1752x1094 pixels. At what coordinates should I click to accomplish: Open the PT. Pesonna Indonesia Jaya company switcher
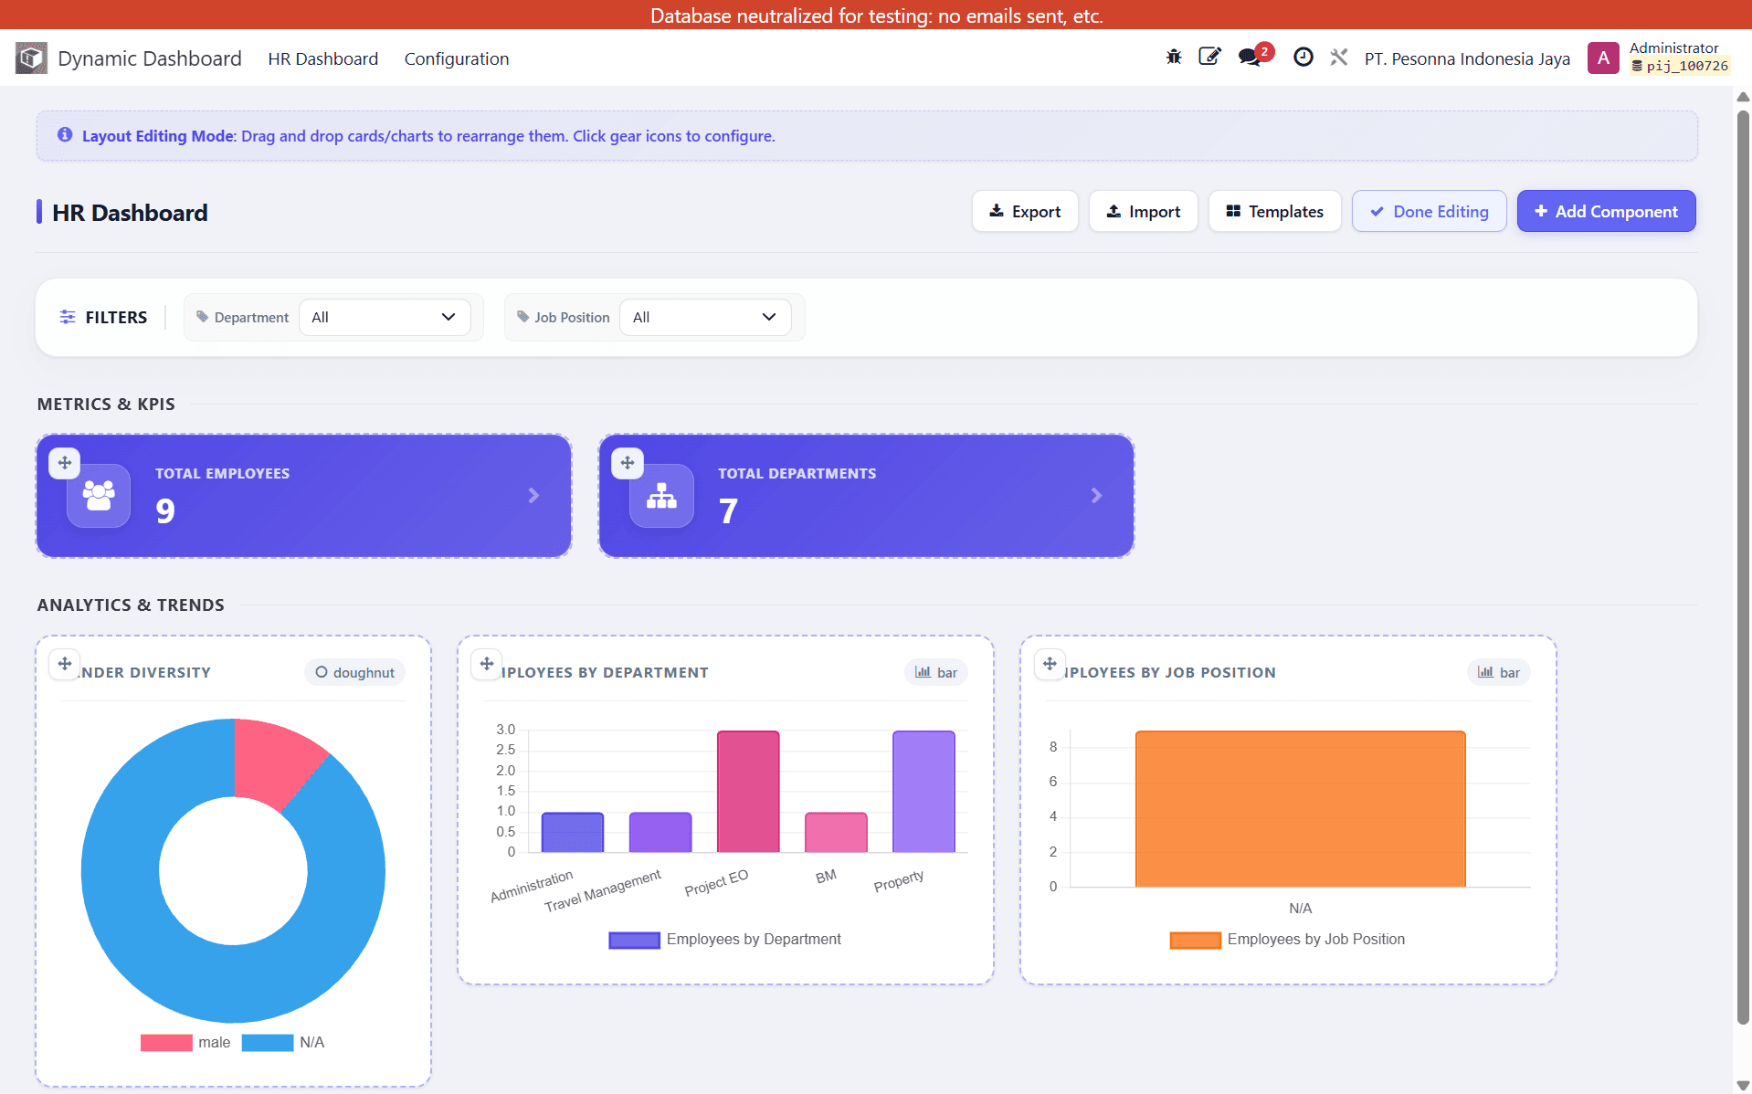[x=1467, y=58]
